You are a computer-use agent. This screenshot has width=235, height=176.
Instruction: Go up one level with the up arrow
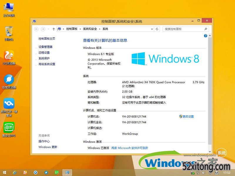click(54, 29)
